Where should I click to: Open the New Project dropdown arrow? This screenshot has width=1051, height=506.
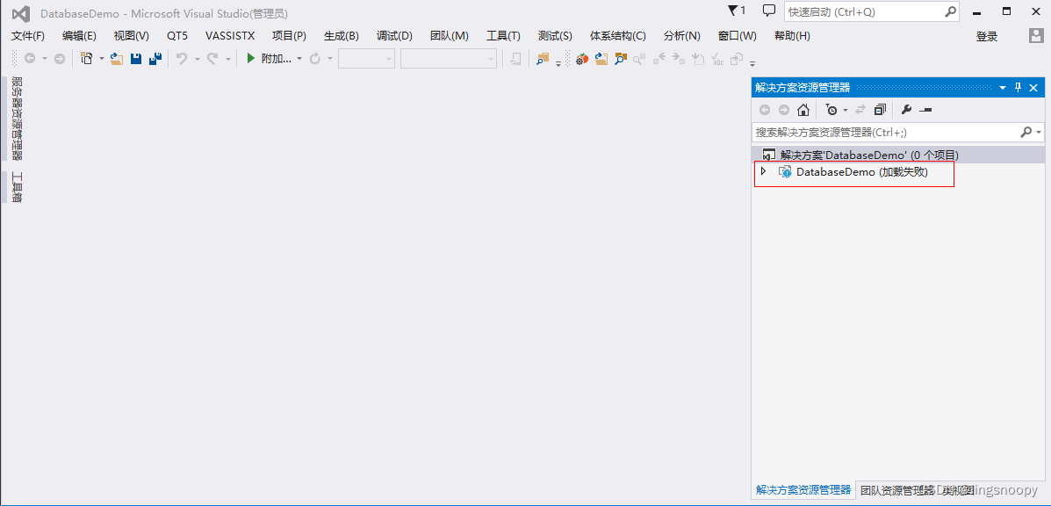click(101, 59)
